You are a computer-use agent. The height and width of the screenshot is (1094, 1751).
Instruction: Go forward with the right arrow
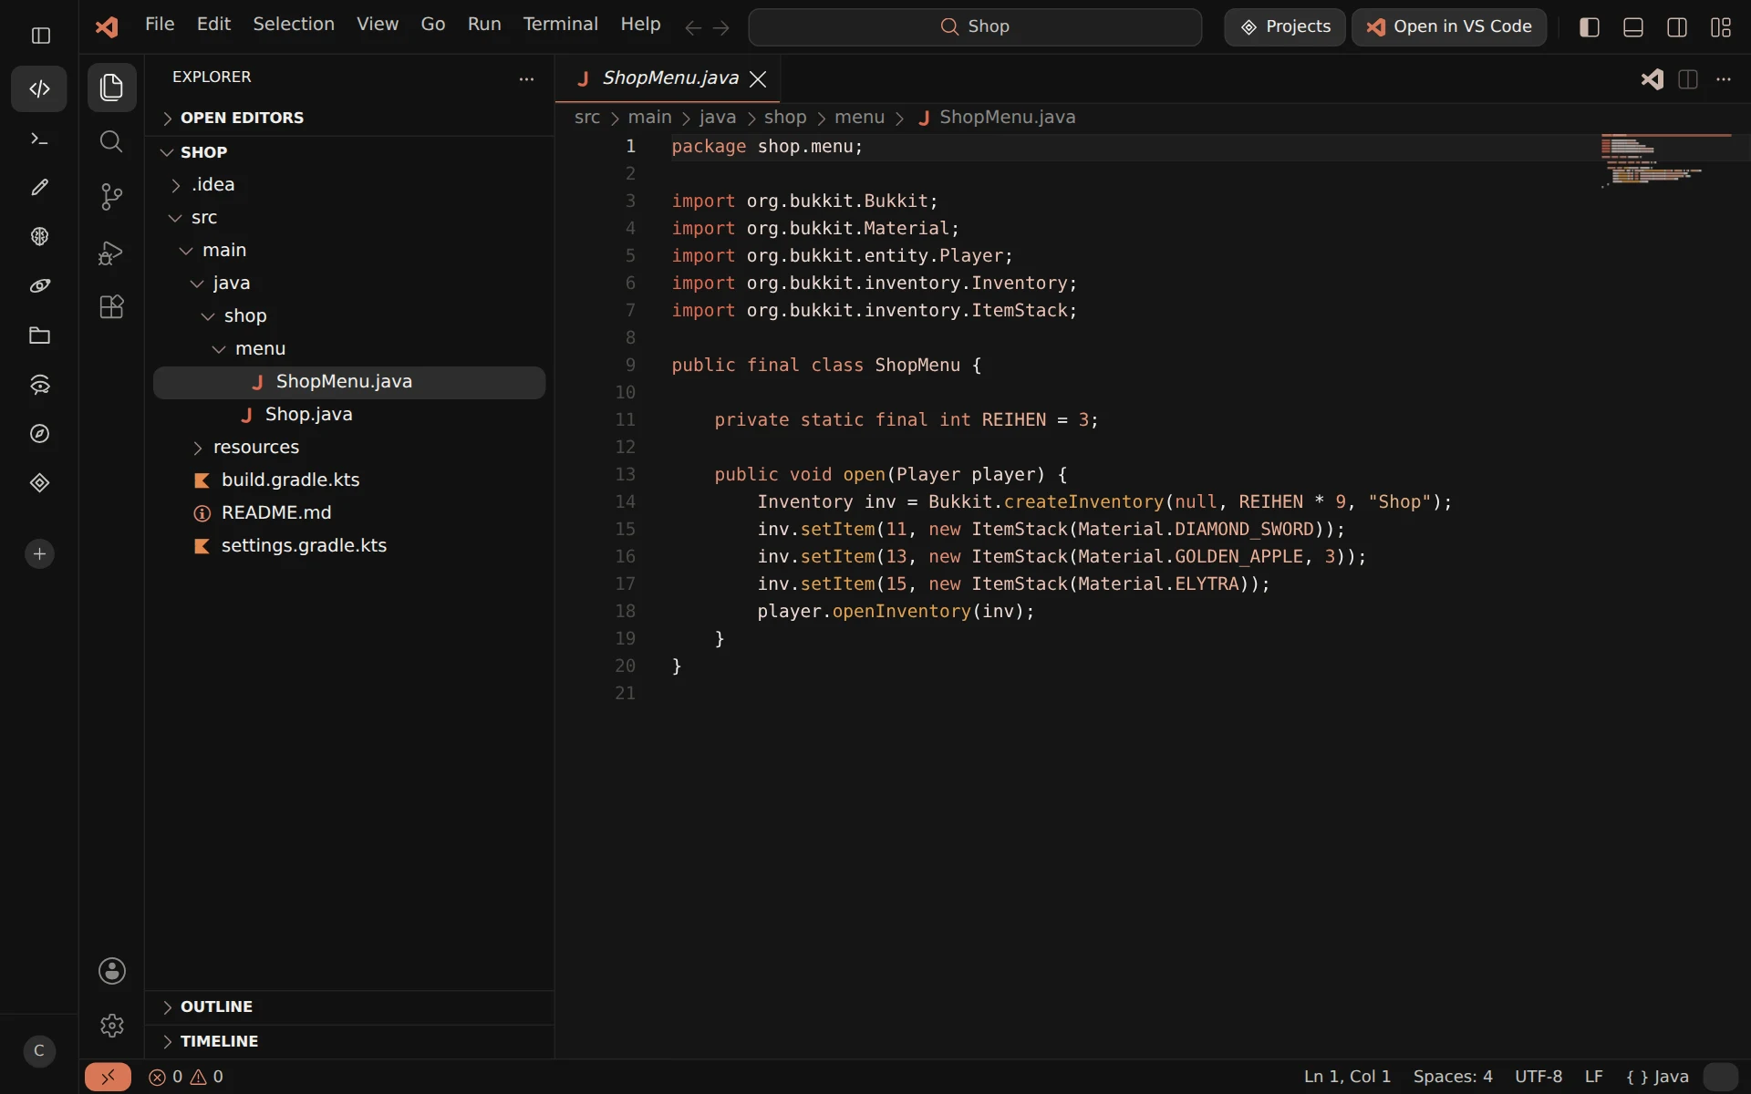point(721,28)
